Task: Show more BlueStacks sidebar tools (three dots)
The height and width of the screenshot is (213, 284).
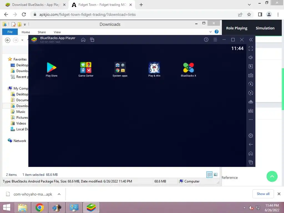Action: tap(251, 120)
